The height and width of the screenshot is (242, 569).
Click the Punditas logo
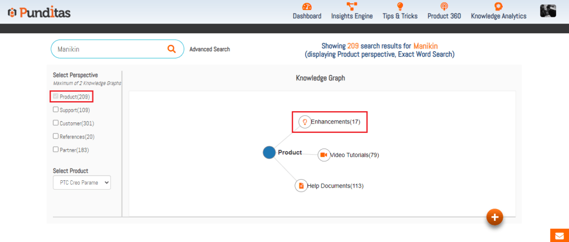pos(39,12)
